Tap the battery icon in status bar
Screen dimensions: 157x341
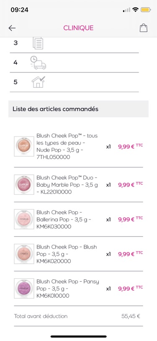(x=146, y=10)
